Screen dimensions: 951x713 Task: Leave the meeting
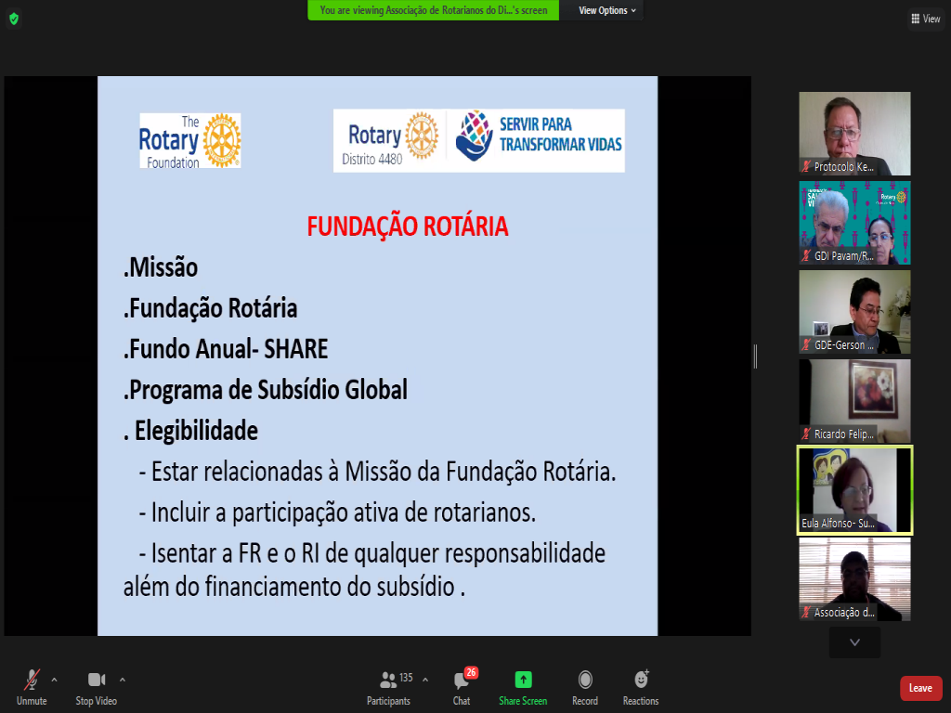tap(920, 688)
